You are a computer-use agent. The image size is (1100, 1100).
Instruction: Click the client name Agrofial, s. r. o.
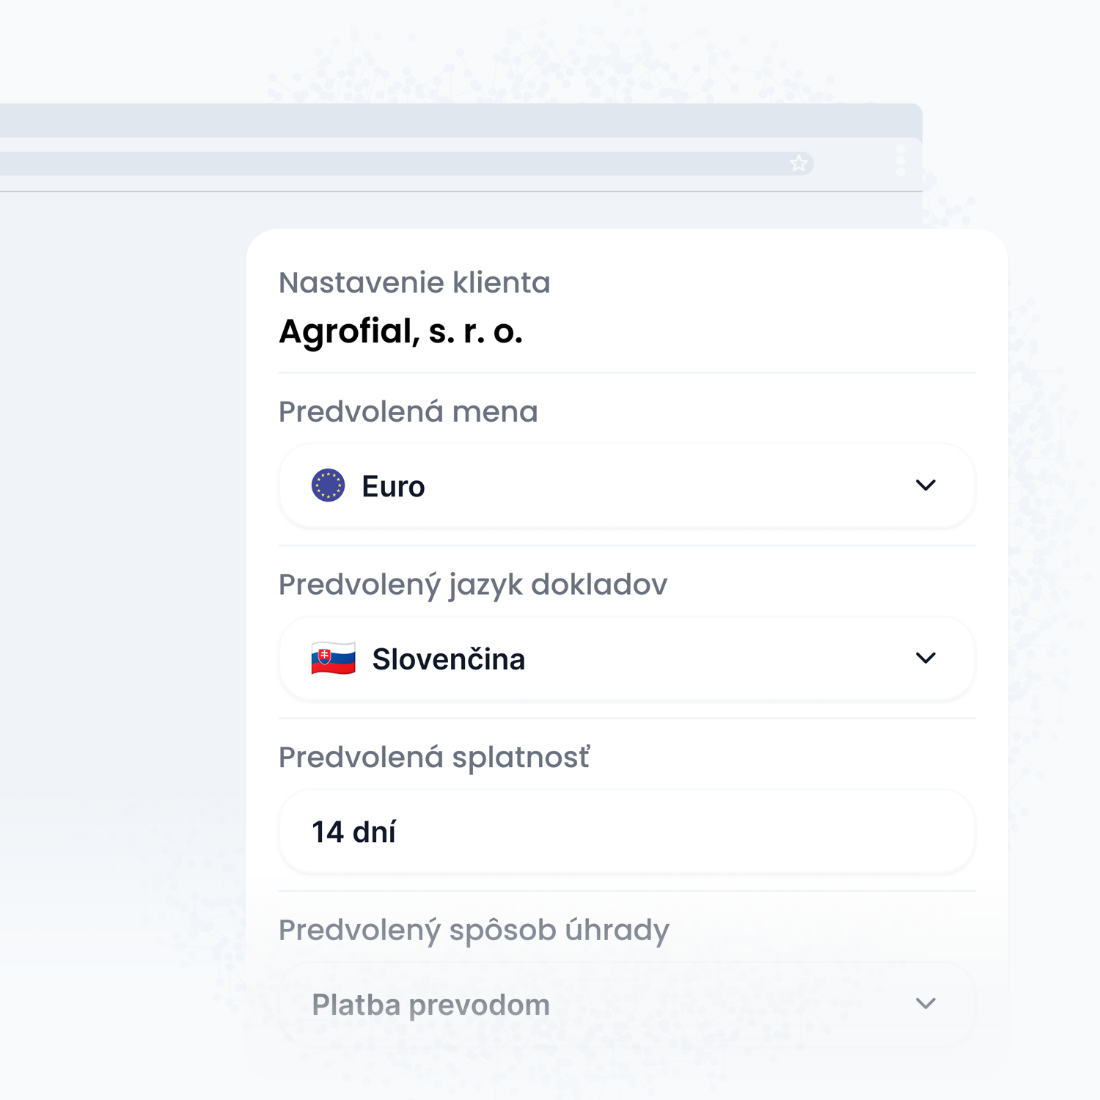pos(402,333)
